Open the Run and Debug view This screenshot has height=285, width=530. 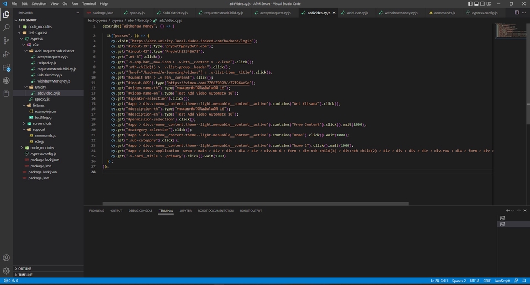pos(6,54)
